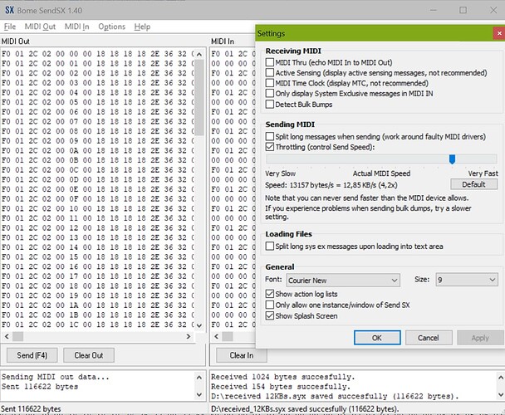The image size is (505, 415).
Task: Click MIDI Out list scroll down arrow
Action: (199, 325)
